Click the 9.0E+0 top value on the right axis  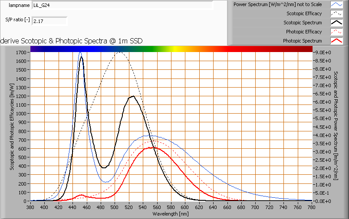pyautogui.click(x=322, y=52)
